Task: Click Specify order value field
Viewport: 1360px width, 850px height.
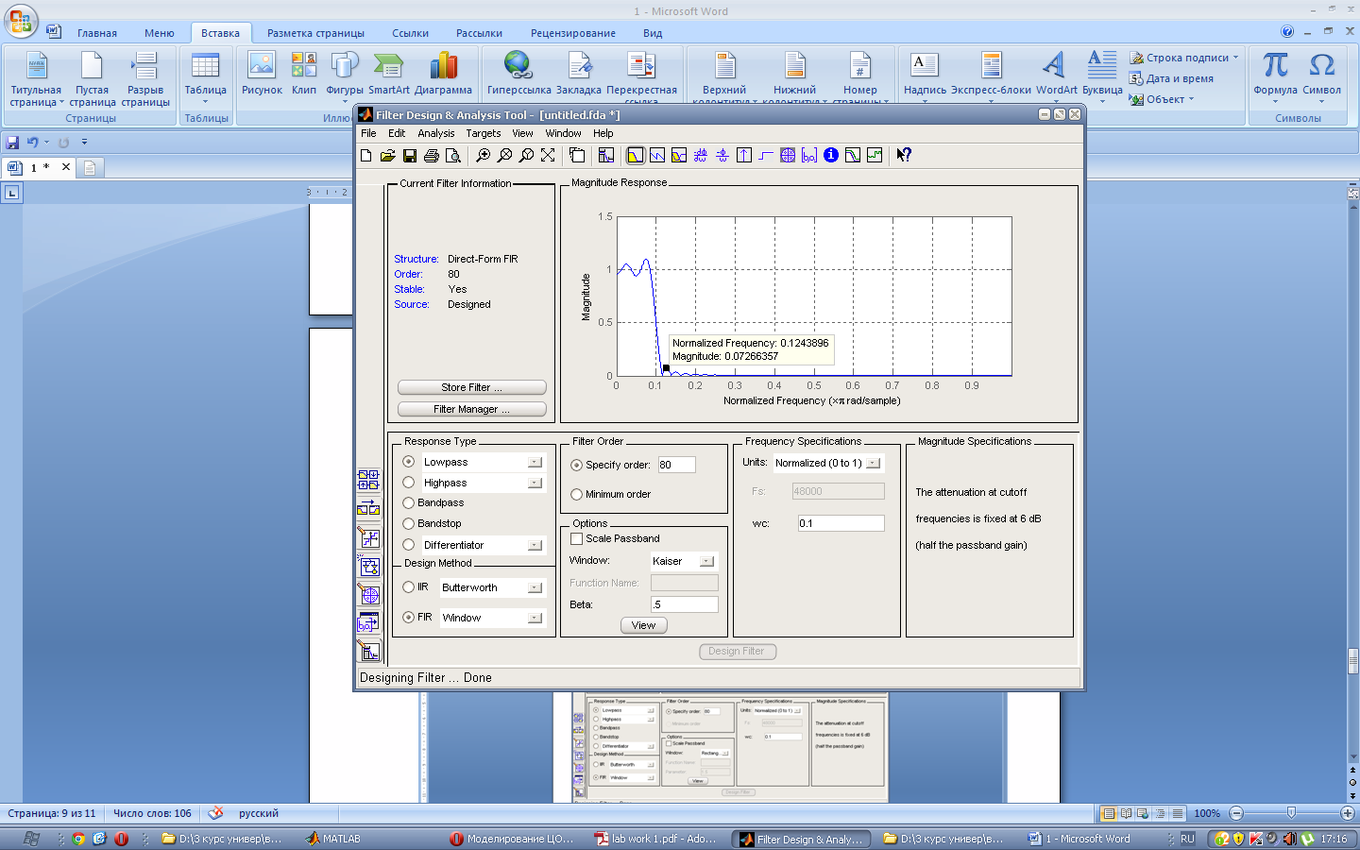Action: click(x=676, y=465)
